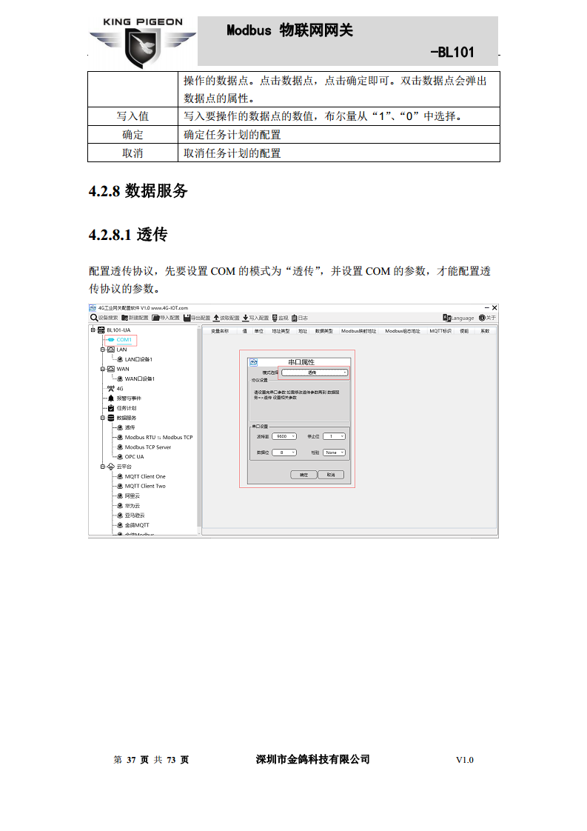
Task: Collapse the WAN node expander
Action: coord(103,369)
